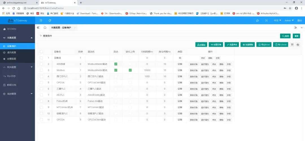
Task: Open the 3d Demo sidebar item
Action: click(x=18, y=29)
